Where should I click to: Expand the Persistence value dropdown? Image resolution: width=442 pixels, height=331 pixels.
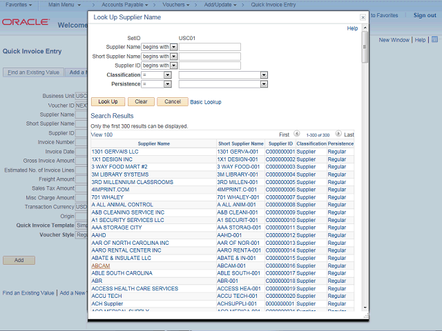point(264,84)
